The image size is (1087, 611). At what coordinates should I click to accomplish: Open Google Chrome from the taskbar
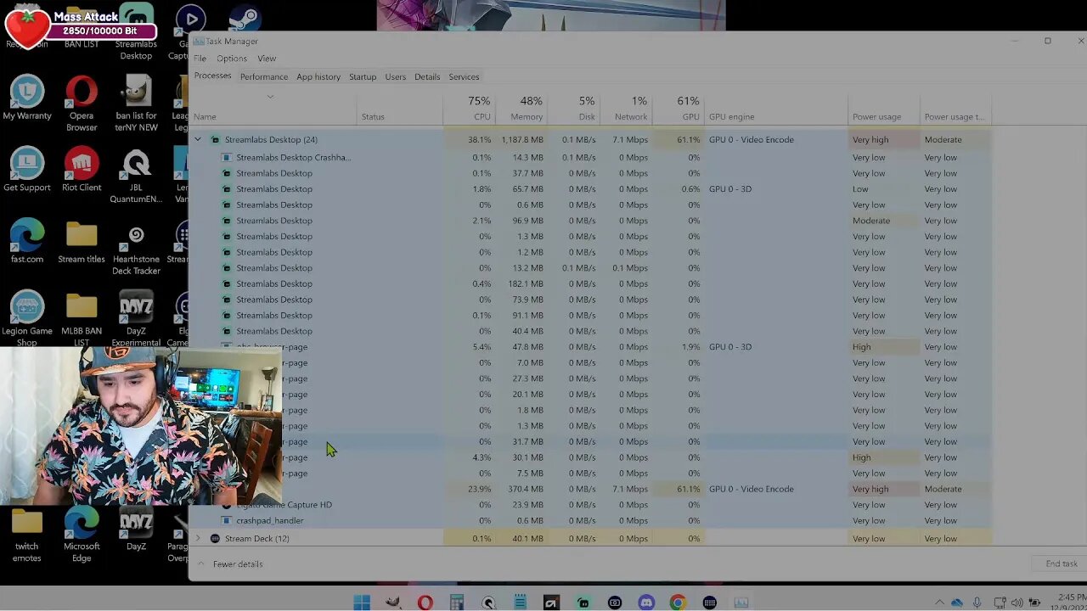(678, 603)
